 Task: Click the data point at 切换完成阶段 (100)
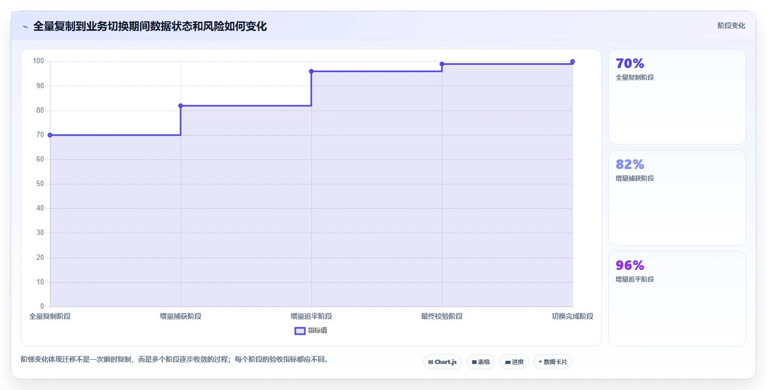(x=573, y=62)
